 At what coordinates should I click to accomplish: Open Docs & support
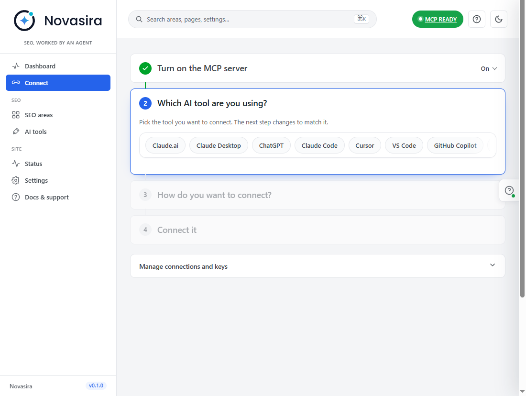tap(58, 198)
